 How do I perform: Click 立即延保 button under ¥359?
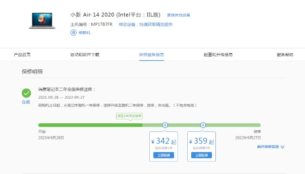201,155
